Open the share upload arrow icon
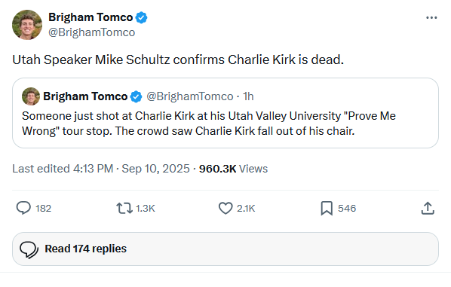Viewport: 451px width, 287px height. pos(428,209)
